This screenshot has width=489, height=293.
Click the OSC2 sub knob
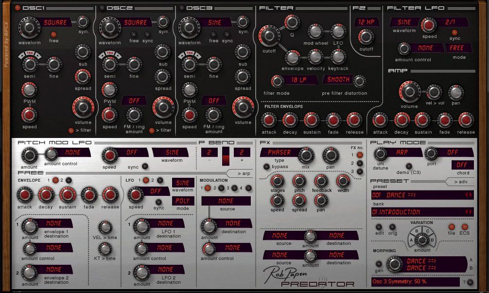point(162,52)
